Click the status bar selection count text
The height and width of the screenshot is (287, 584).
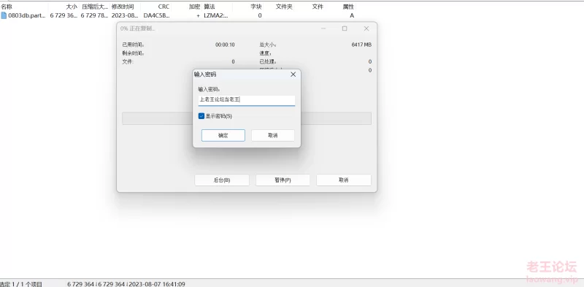[x=21, y=284]
